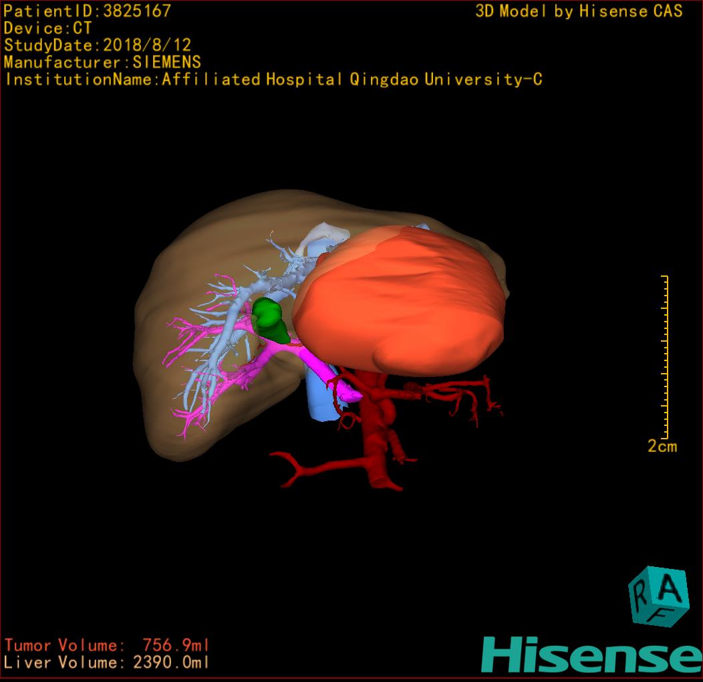Viewport: 703px width, 682px height.
Task: Click the 'Manufacturer:SIEMENS' text
Action: (102, 62)
